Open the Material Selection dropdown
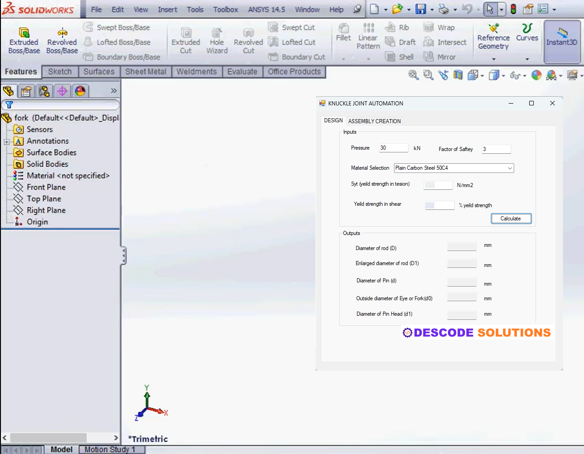The width and height of the screenshot is (584, 454). tap(510, 168)
